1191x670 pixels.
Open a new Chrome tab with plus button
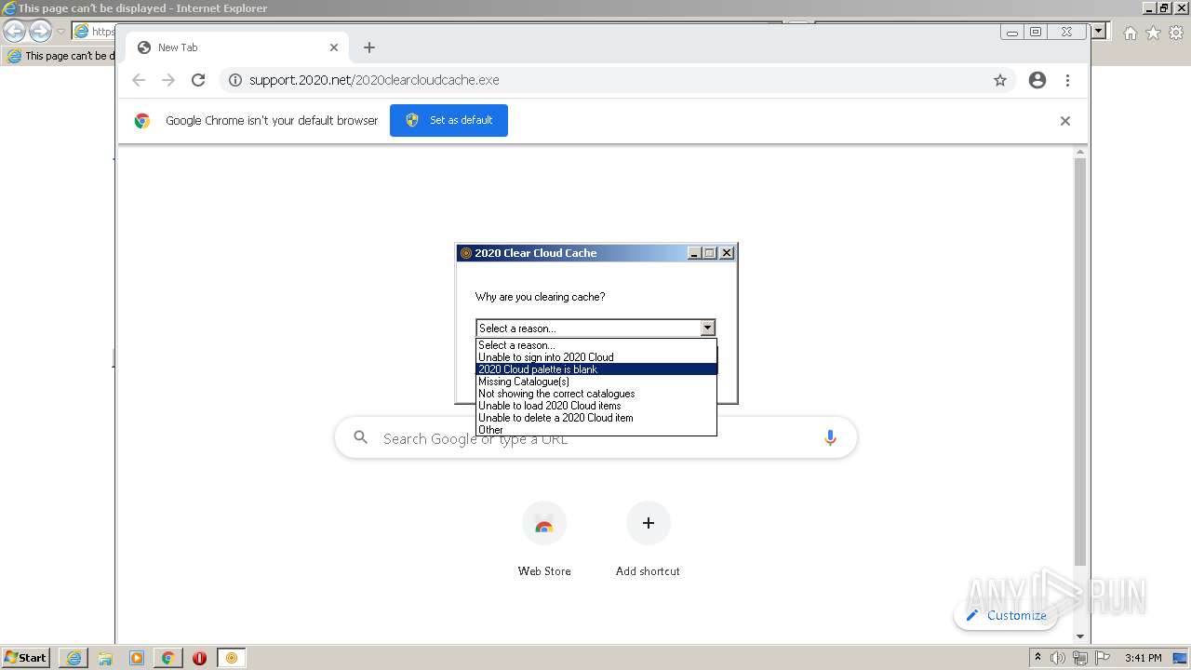(369, 47)
